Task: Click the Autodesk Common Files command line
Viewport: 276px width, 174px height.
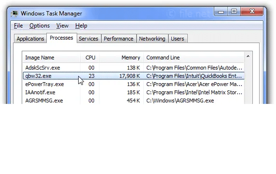Action: (x=194, y=68)
